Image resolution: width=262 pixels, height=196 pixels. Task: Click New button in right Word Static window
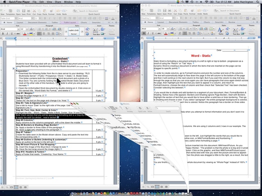coord(143,12)
